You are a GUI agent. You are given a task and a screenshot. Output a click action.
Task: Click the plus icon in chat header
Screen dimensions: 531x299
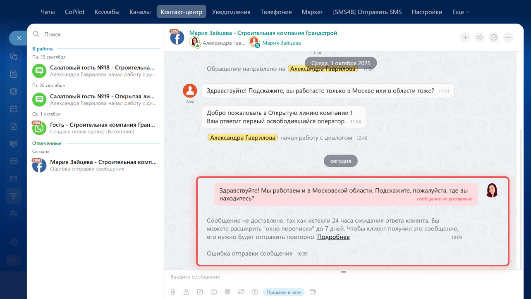(x=466, y=38)
